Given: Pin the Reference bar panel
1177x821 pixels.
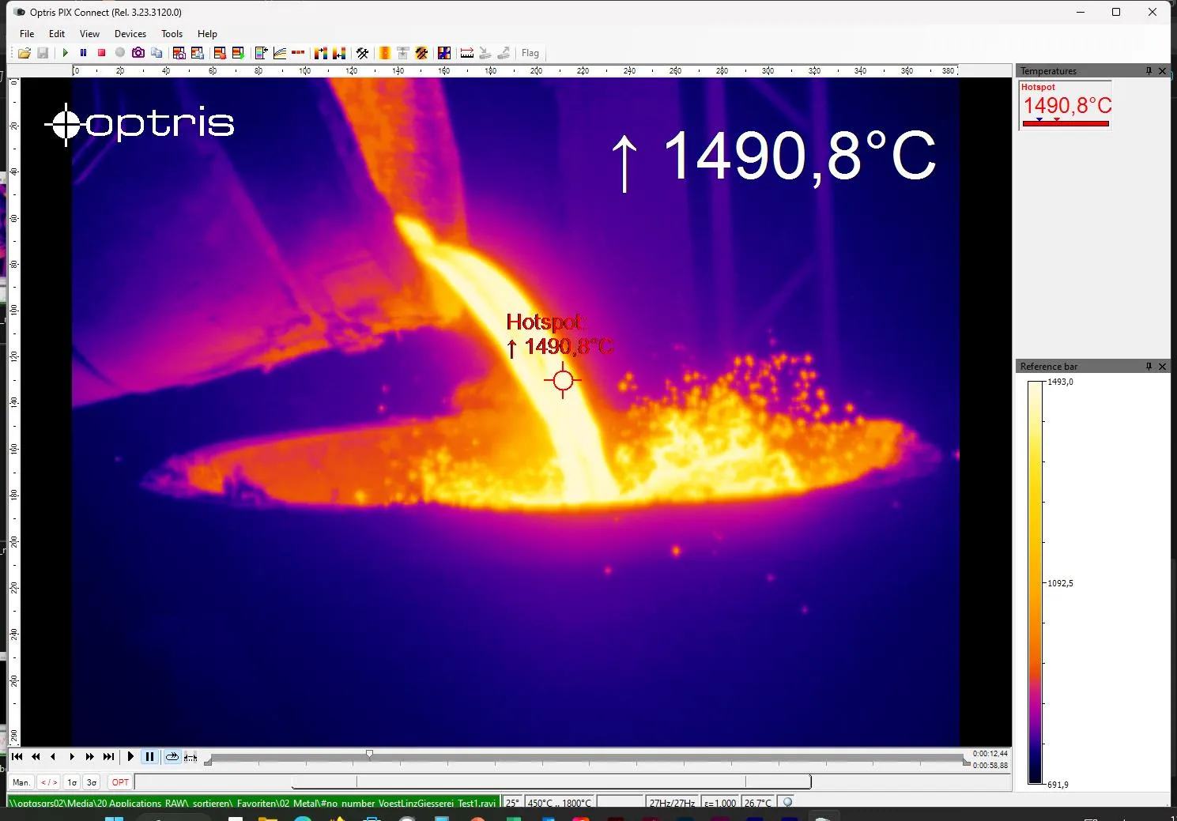Looking at the screenshot, I should [x=1149, y=367].
